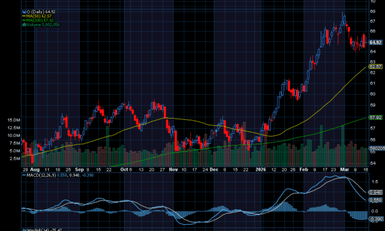The width and height of the screenshot is (385, 231).
Task: Click the 0.0 MACD scale label
Action: click(375, 211)
